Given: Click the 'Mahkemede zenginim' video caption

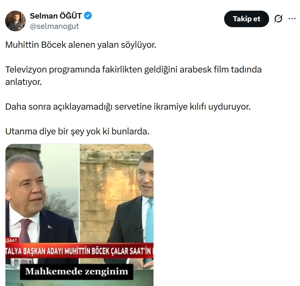Looking at the screenshot, I should (77, 272).
